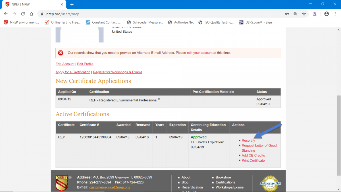Open Authorize.Net bookmark
The image size is (341, 192).
[x=181, y=22]
